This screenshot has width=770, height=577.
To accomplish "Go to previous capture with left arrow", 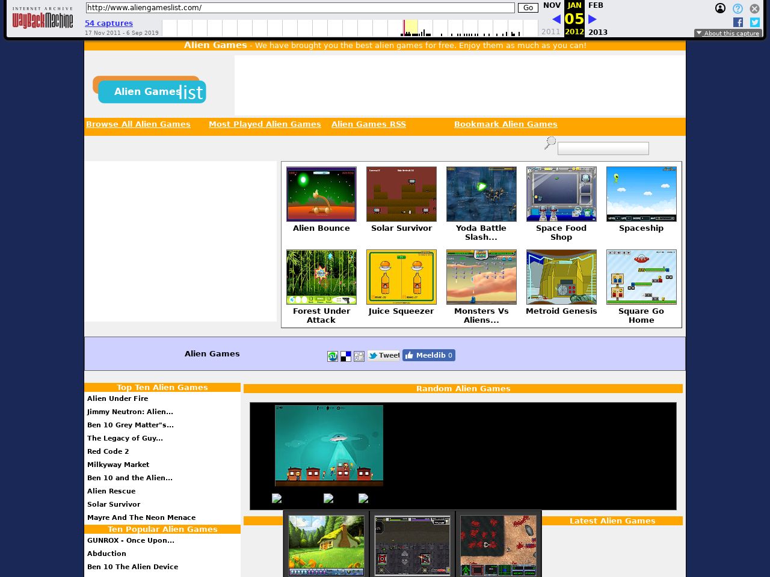I will pyautogui.click(x=556, y=19).
